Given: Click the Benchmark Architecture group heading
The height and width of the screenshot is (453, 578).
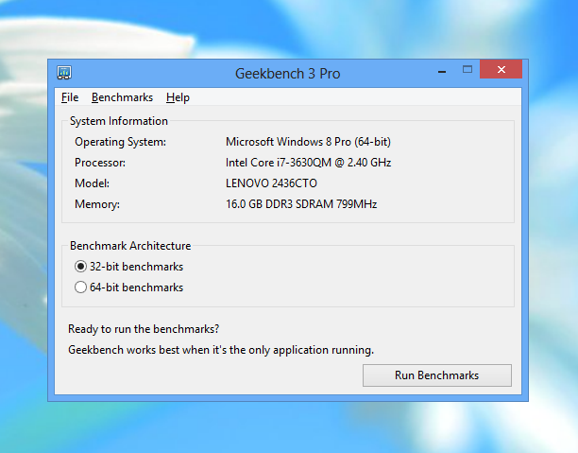Looking at the screenshot, I should 130,246.
